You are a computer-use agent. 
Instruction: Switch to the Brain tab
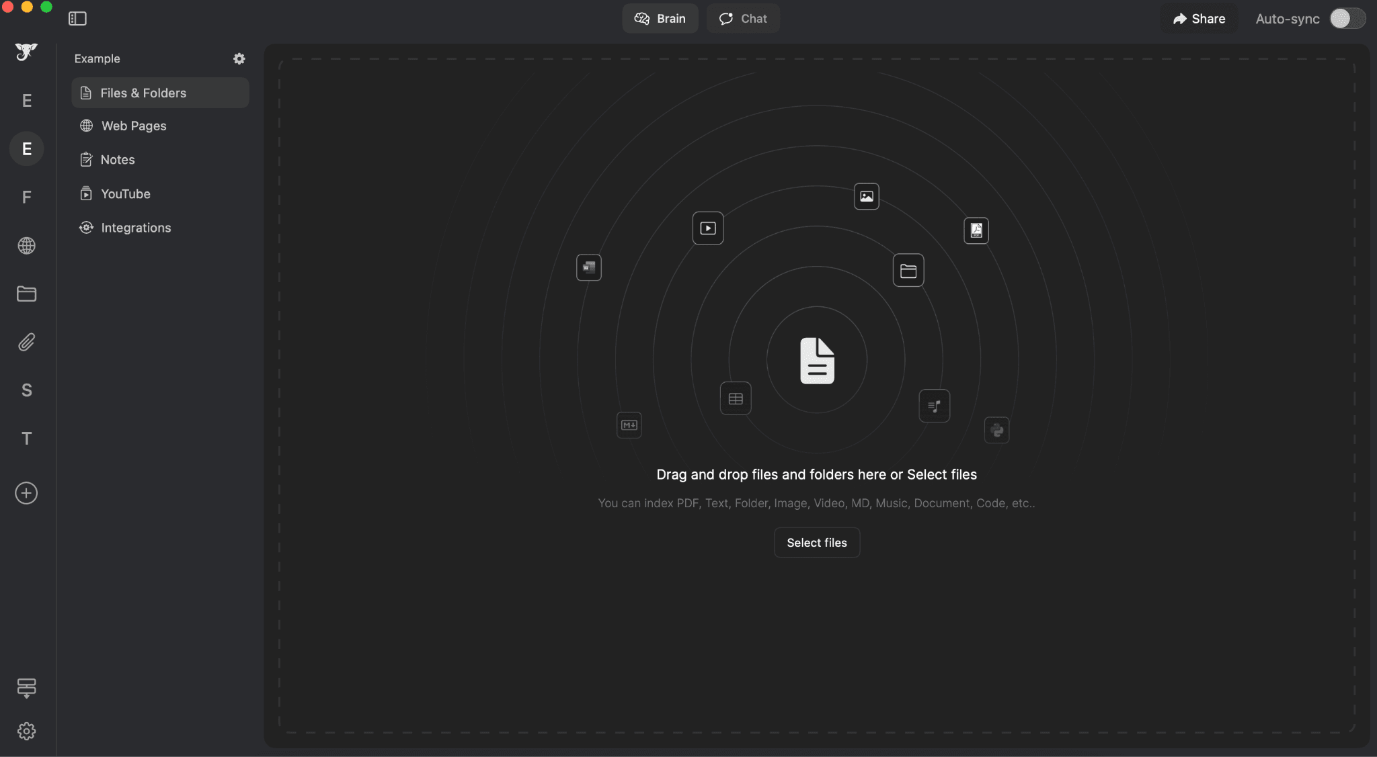(x=660, y=19)
